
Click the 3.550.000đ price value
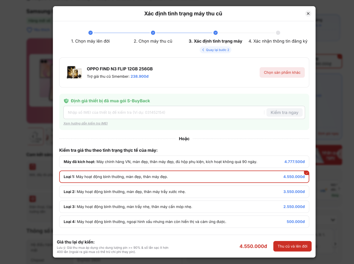(x=294, y=192)
